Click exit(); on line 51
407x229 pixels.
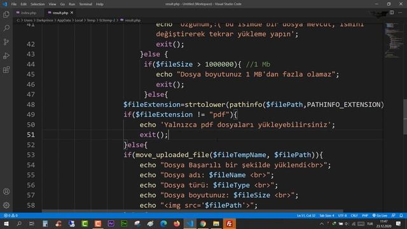[x=154, y=135]
